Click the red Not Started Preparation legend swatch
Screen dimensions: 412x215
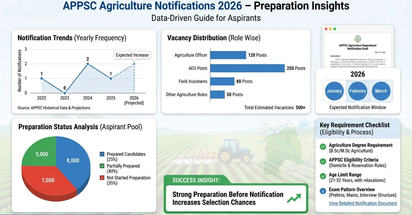click(x=102, y=178)
